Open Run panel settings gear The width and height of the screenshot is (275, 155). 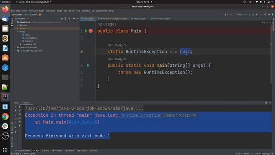pos(266,103)
